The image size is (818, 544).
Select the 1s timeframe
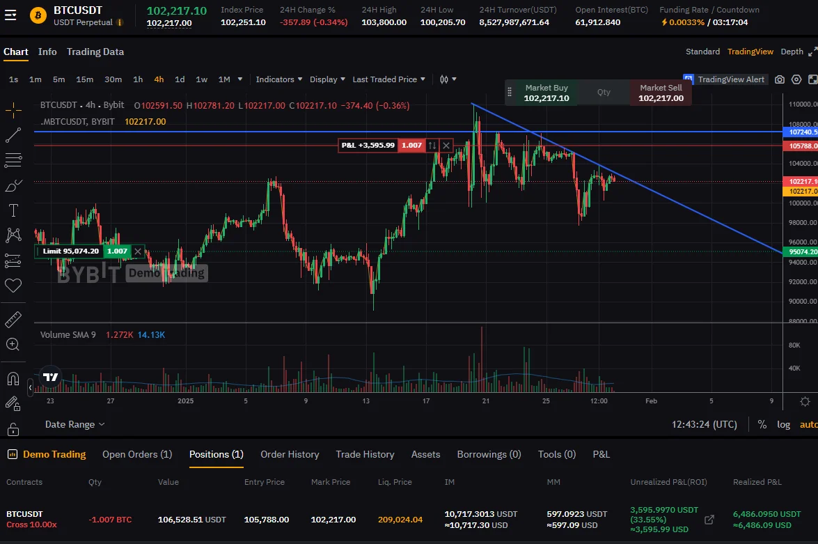tap(13, 79)
